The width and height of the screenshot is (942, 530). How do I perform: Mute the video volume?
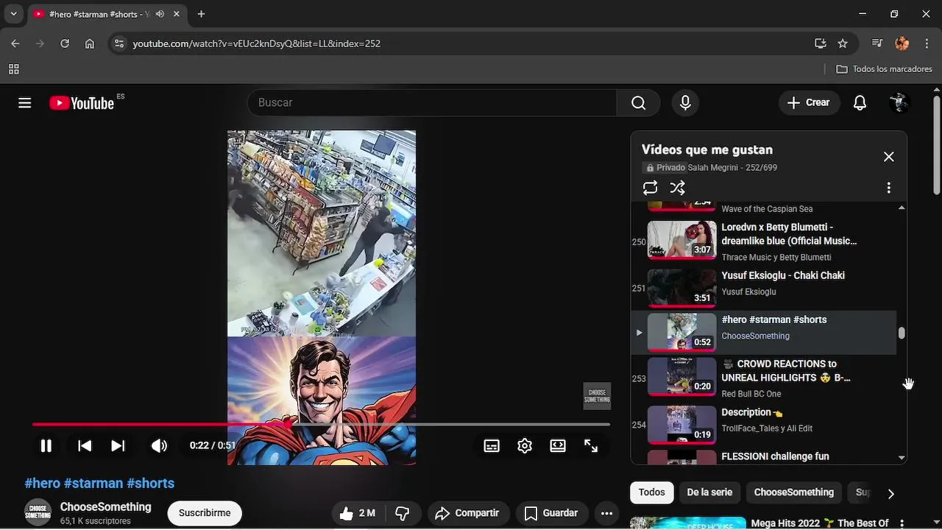point(159,445)
